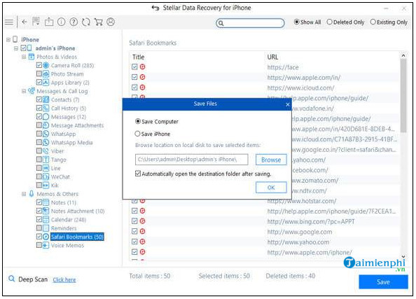This screenshot has width=416, height=299.
Task: Choose the Save Computer option
Action: pyautogui.click(x=137, y=121)
